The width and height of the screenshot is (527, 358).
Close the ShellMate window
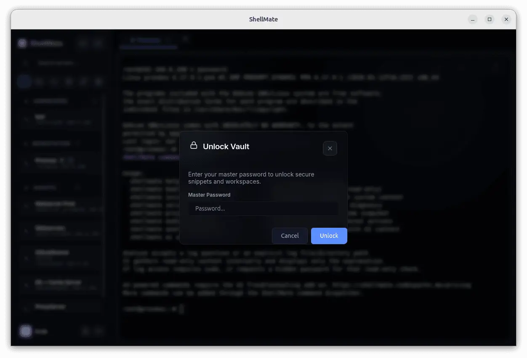click(x=506, y=19)
